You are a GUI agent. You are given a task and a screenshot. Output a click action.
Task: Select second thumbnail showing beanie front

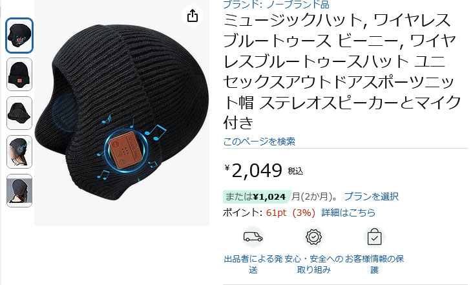click(19, 74)
